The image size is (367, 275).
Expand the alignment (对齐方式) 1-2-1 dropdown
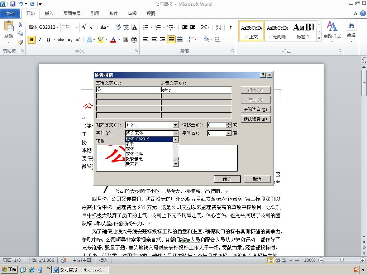coord(176,125)
